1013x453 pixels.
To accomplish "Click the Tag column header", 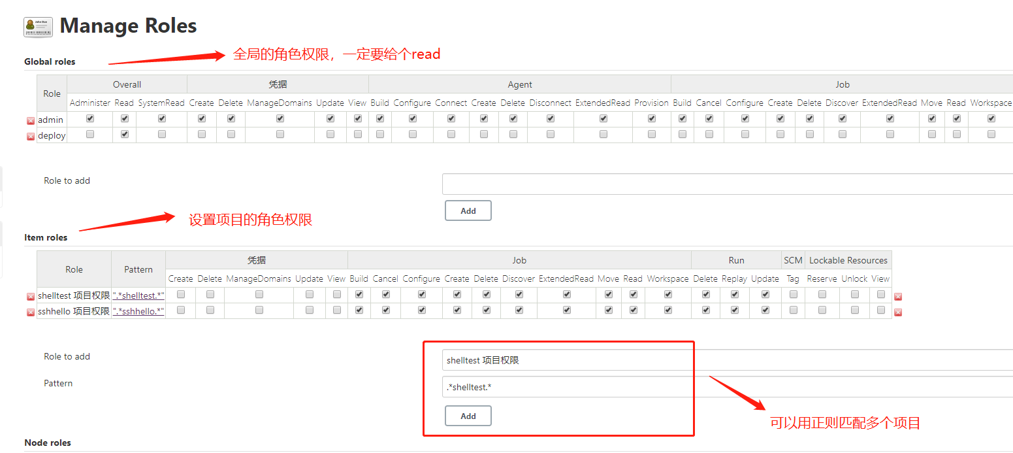I will tap(793, 278).
